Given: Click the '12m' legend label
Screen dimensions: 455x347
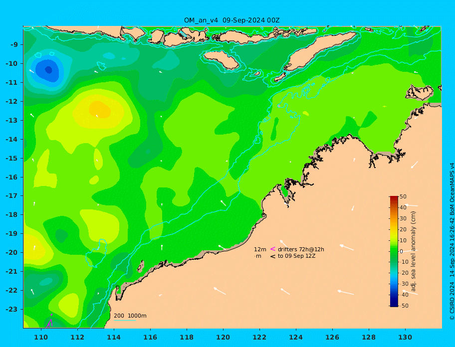Looking at the screenshot, I should pyautogui.click(x=260, y=249).
